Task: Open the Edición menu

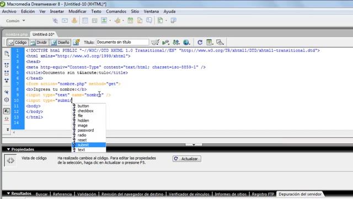Action: [x=28, y=12]
